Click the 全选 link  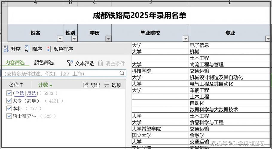[x=20, y=93]
